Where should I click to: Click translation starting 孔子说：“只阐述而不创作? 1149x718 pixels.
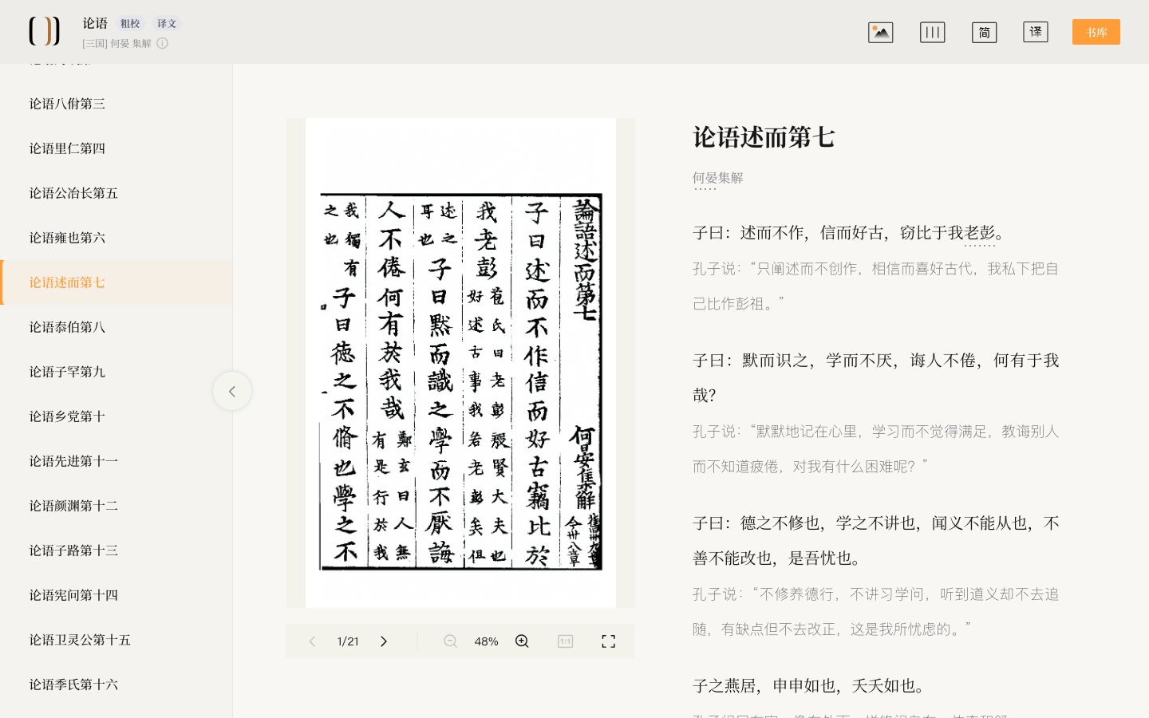pos(876,286)
